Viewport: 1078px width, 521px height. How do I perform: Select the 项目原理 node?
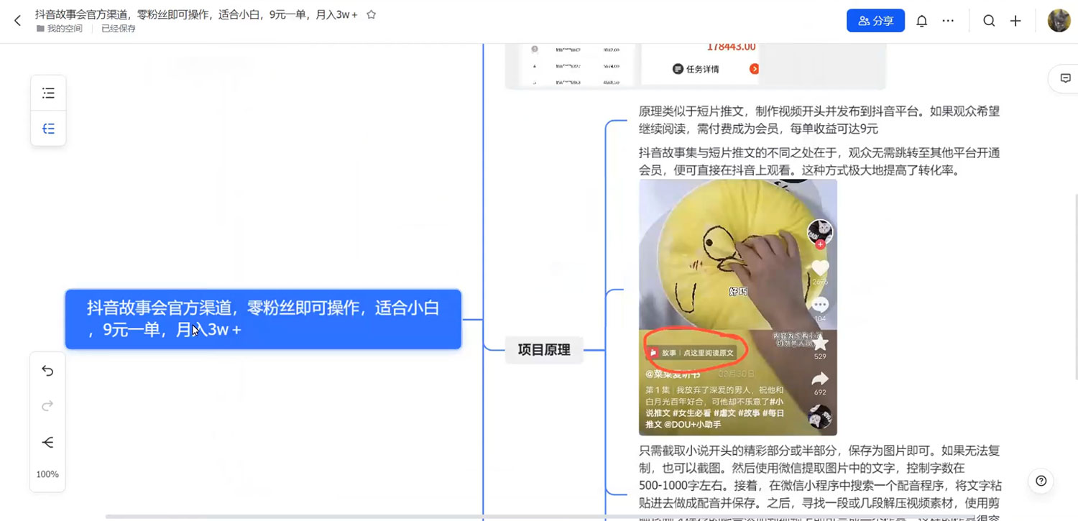(544, 350)
